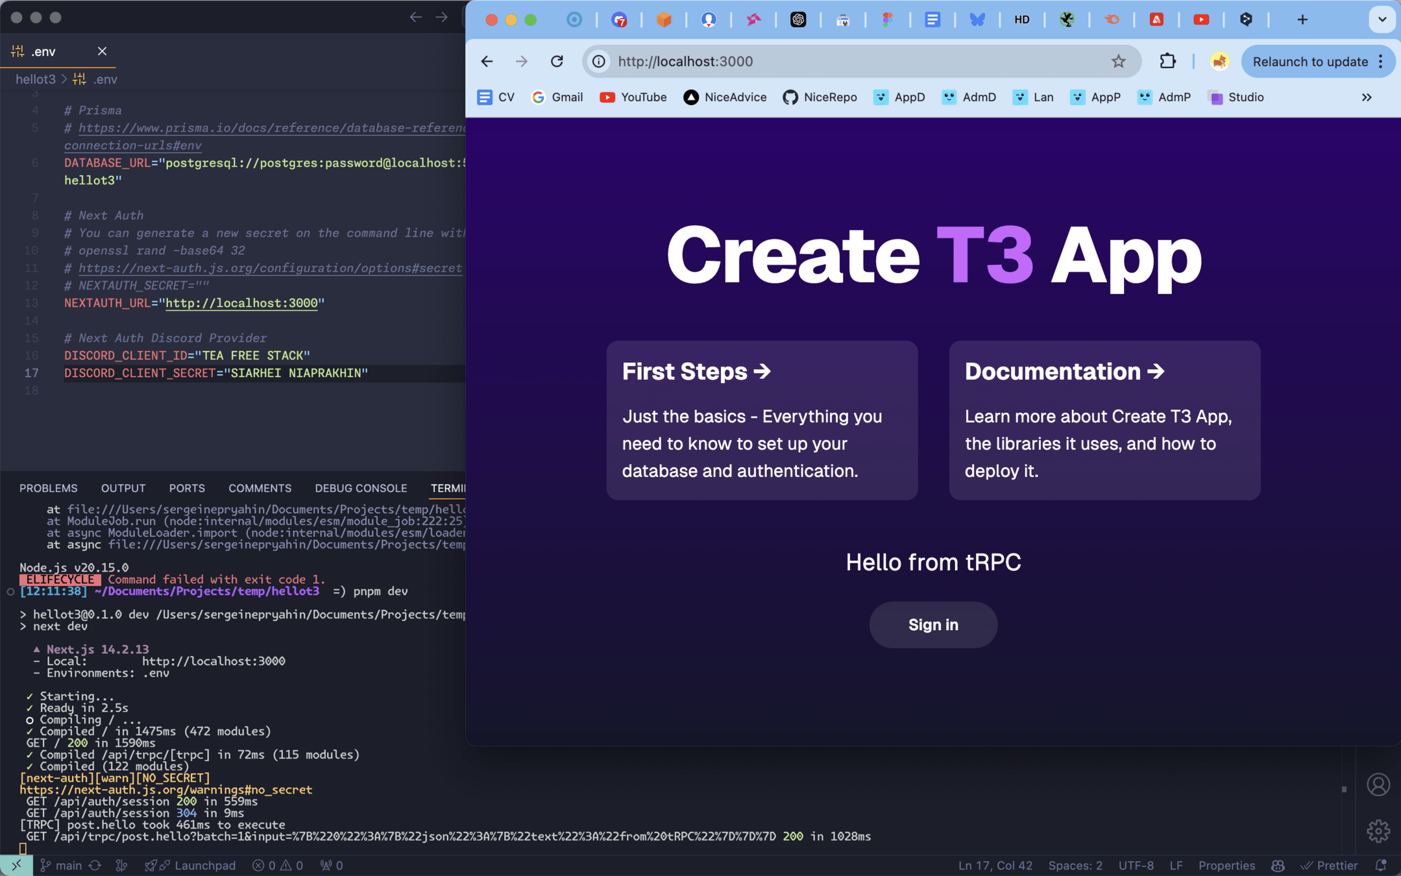Click the Relaunch to update button
This screenshot has height=876, width=1401.
pyautogui.click(x=1310, y=62)
